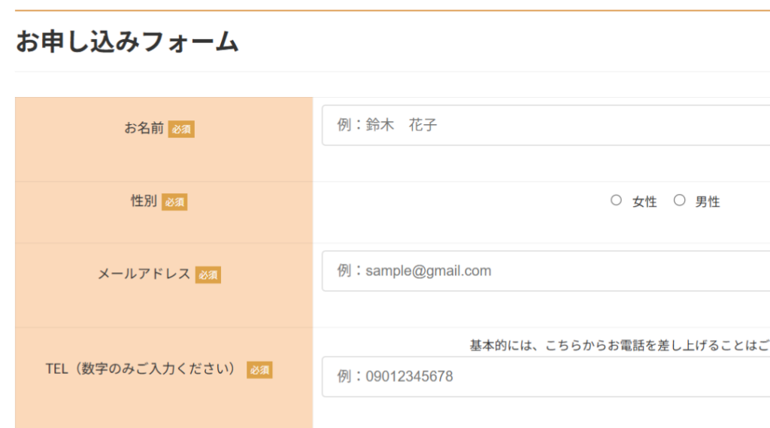Click the 必須 badge beside 性別

174,202
